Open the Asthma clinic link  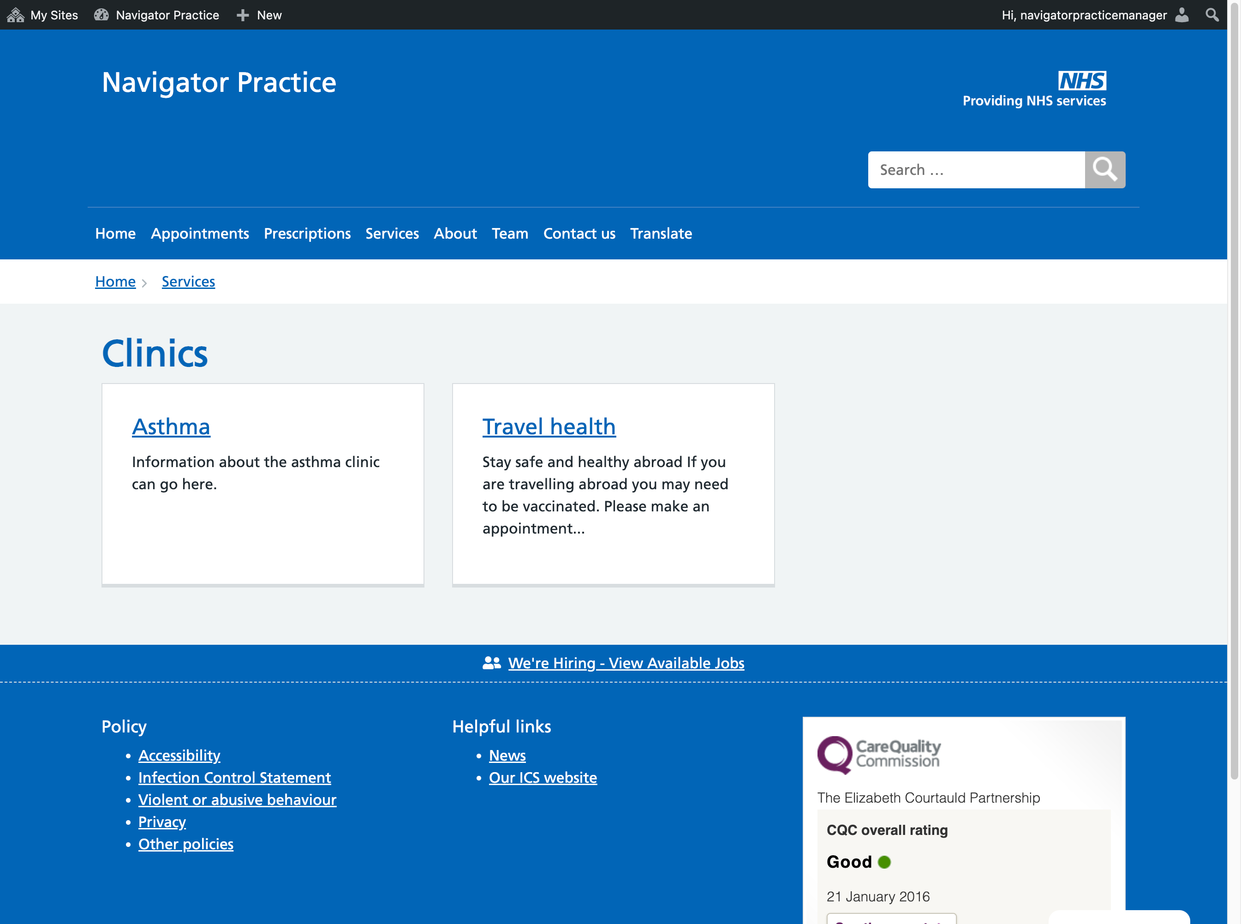point(171,427)
